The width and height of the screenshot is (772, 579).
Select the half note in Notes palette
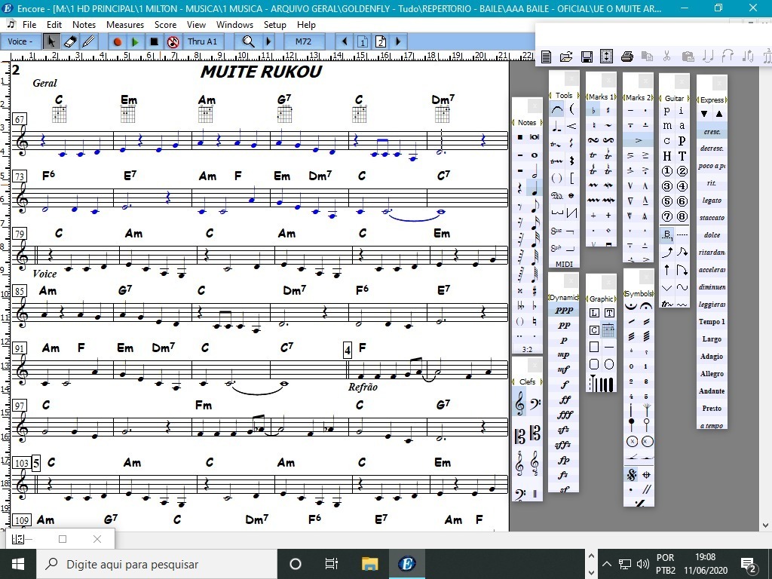[535, 171]
